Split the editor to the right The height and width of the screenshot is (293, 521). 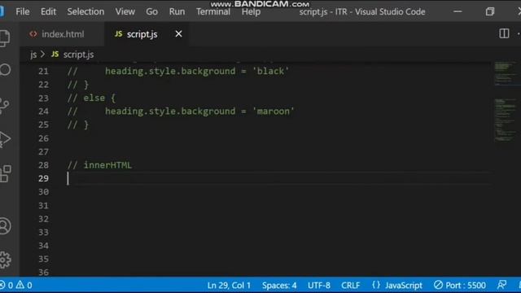(504, 33)
